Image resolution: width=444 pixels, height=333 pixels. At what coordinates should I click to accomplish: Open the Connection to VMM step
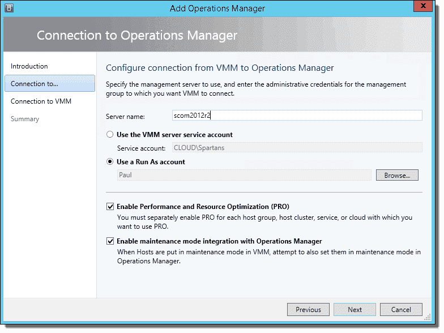(41, 101)
